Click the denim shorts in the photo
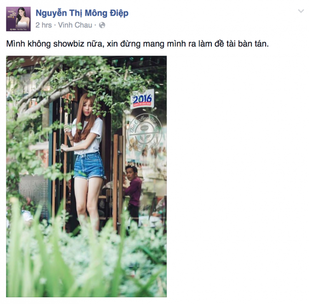The height and width of the screenshot is (304, 309). 89,166
